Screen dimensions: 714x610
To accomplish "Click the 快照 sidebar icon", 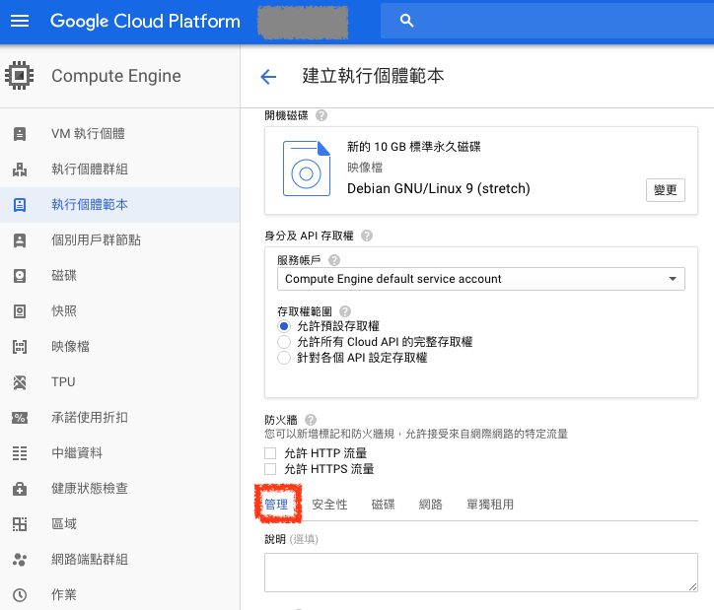I will (20, 311).
